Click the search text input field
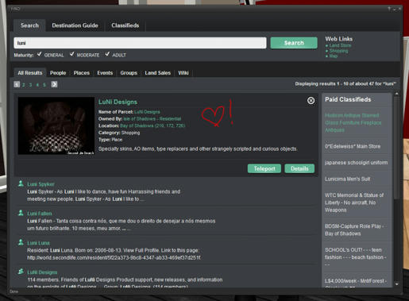409x301 pixels. click(140, 43)
